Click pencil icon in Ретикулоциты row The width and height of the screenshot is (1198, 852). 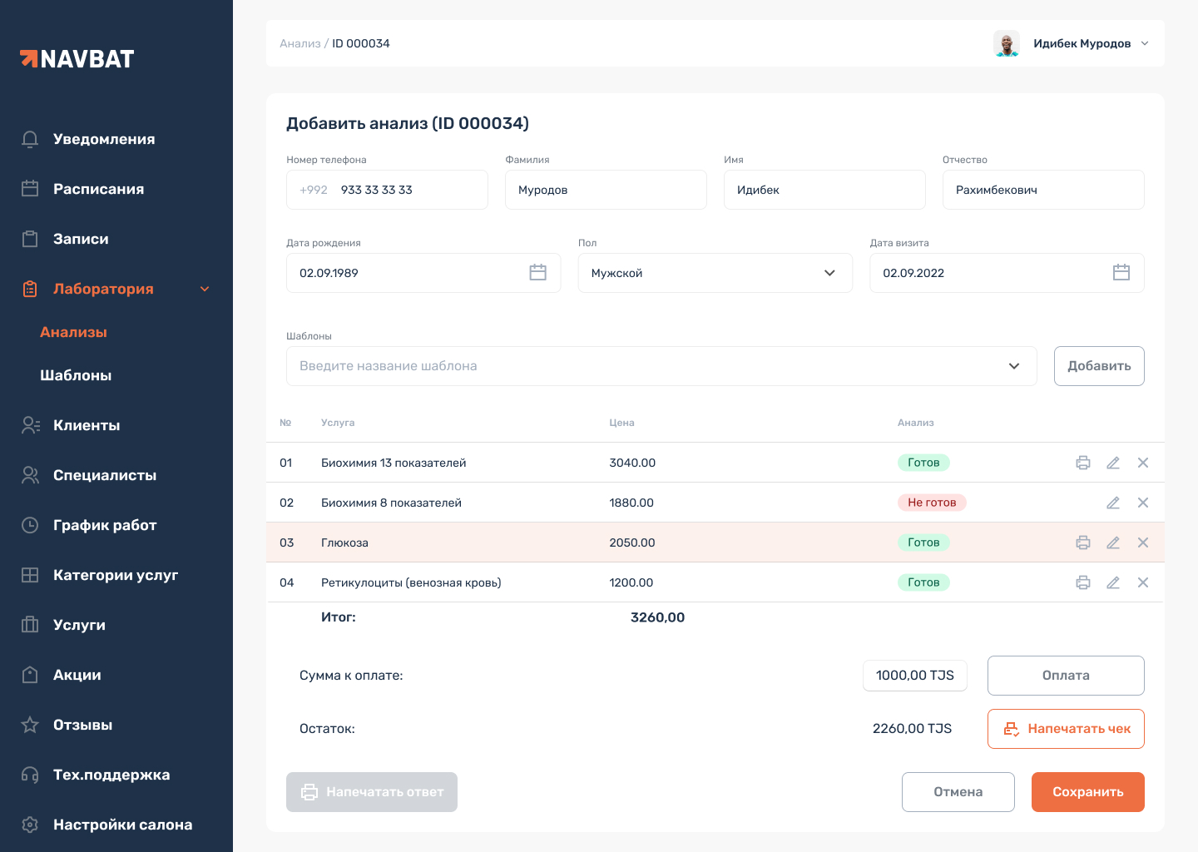pyautogui.click(x=1113, y=582)
